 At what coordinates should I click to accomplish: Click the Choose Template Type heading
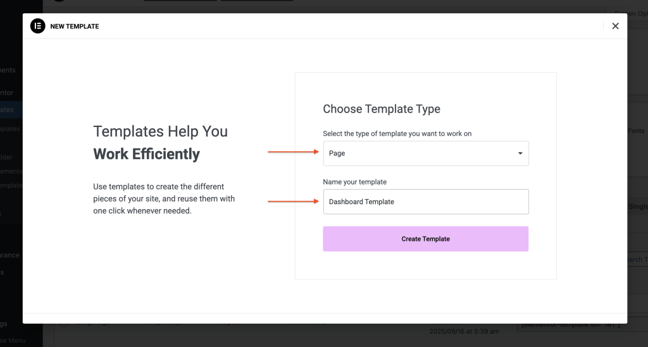click(x=381, y=109)
